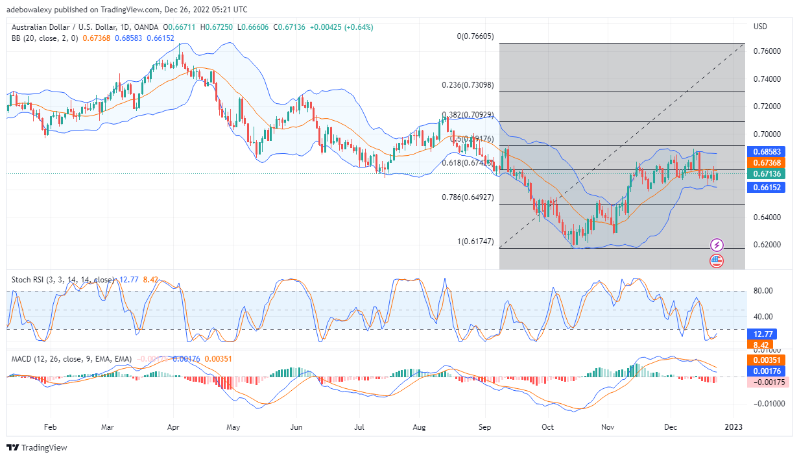
Task: Click the H0.67250 high value in header
Action: tap(218, 27)
